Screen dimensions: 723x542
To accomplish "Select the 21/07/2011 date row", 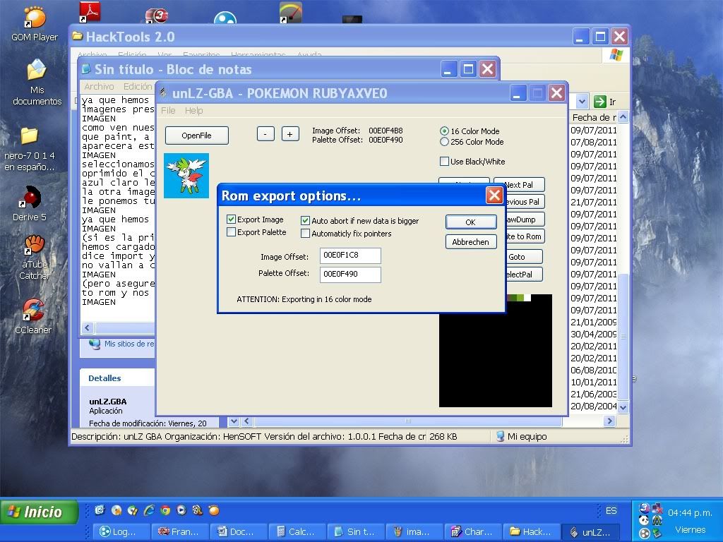I will tap(593, 203).
